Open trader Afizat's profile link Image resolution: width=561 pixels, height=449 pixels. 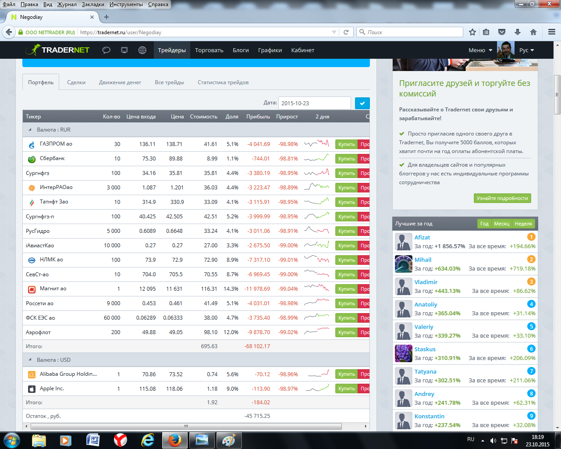422,237
